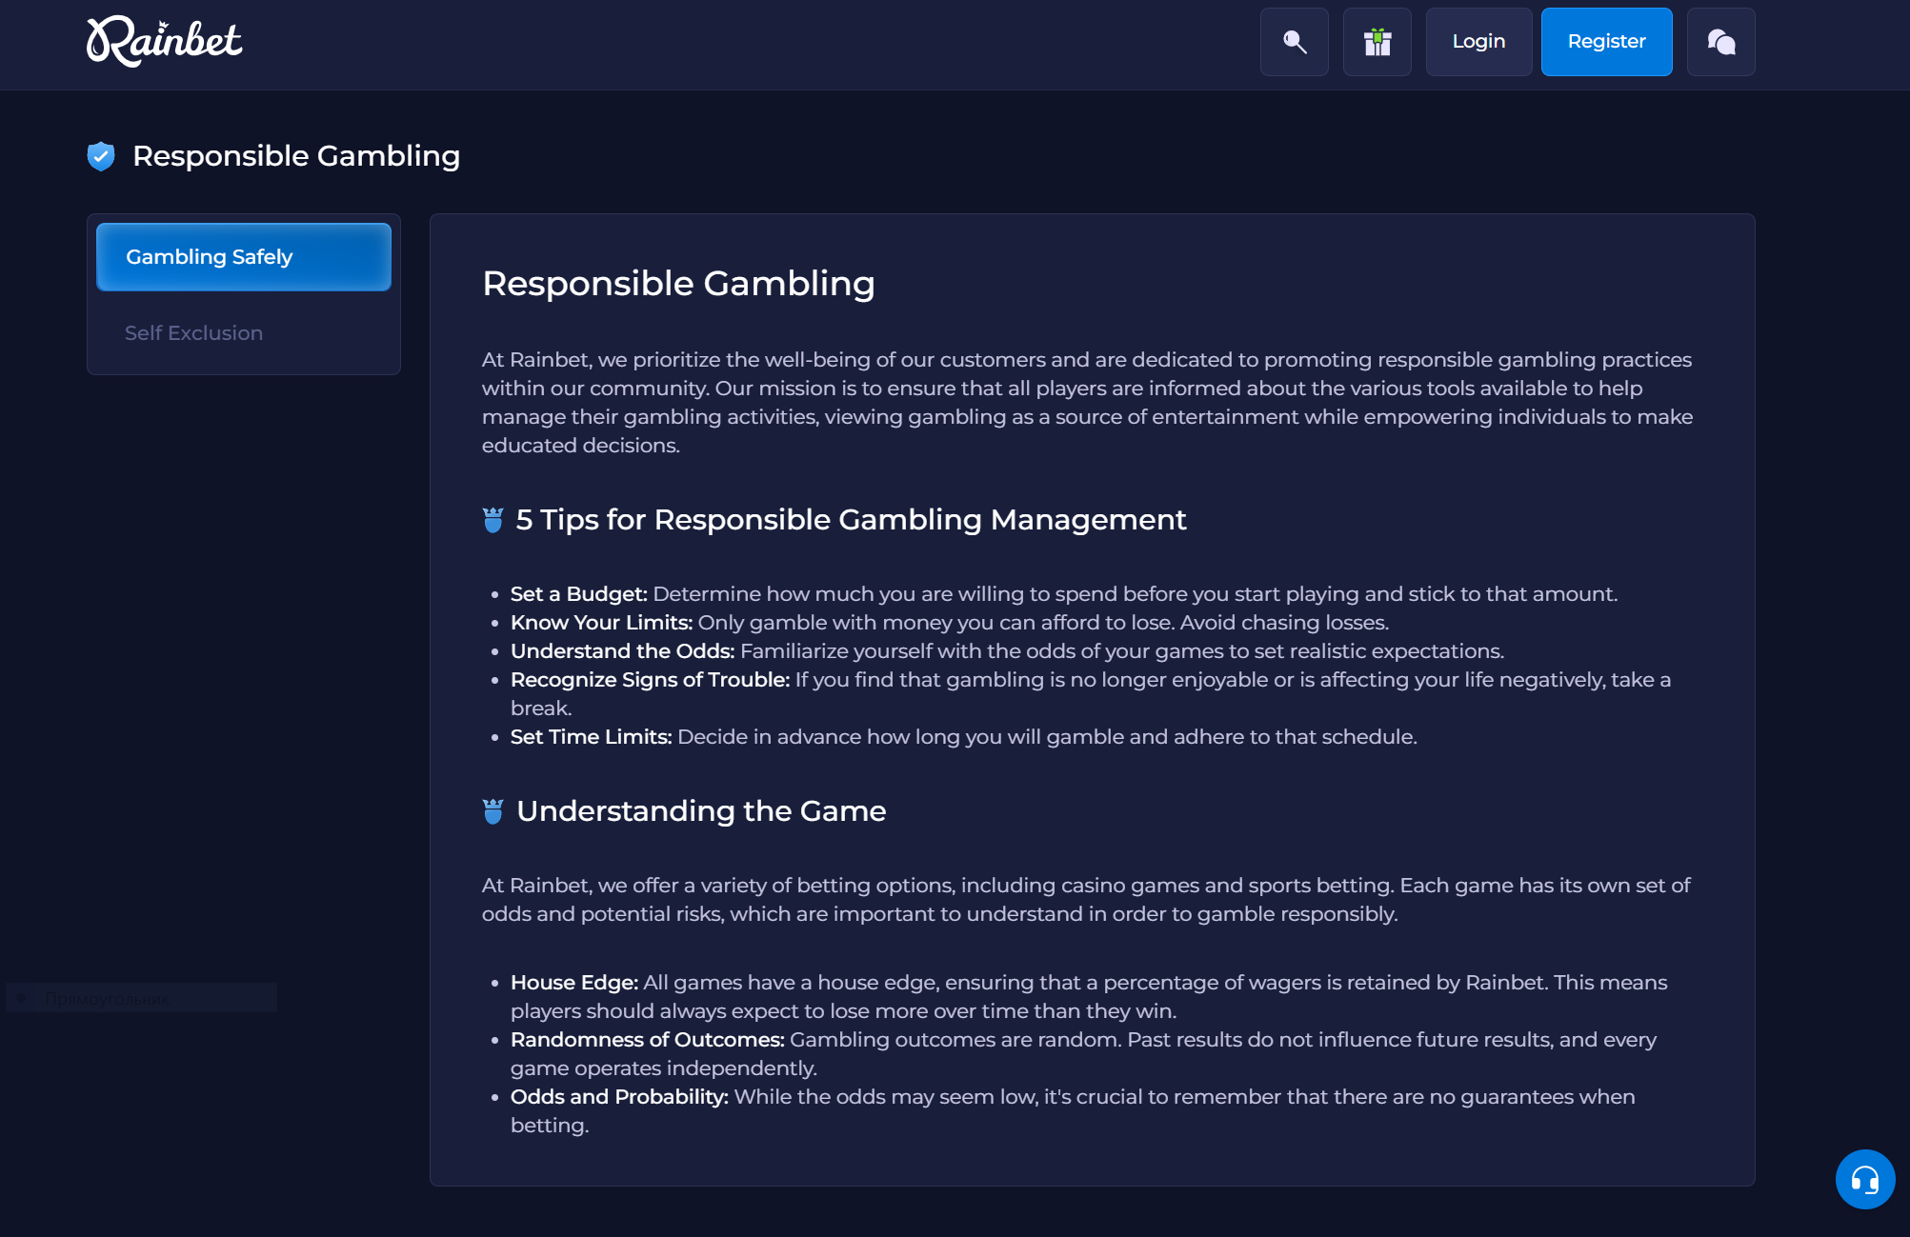Click the House Edge bullet text

[x=1089, y=982]
